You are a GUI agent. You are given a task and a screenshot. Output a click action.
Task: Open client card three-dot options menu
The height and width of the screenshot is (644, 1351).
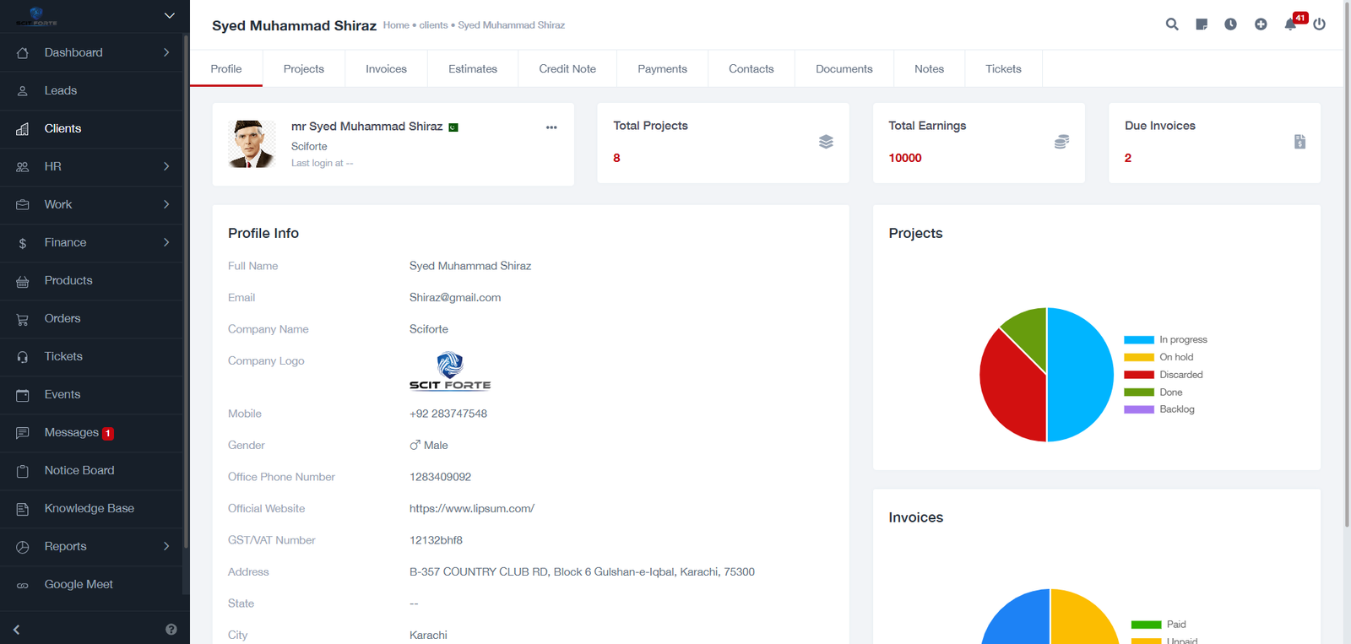coord(551,127)
